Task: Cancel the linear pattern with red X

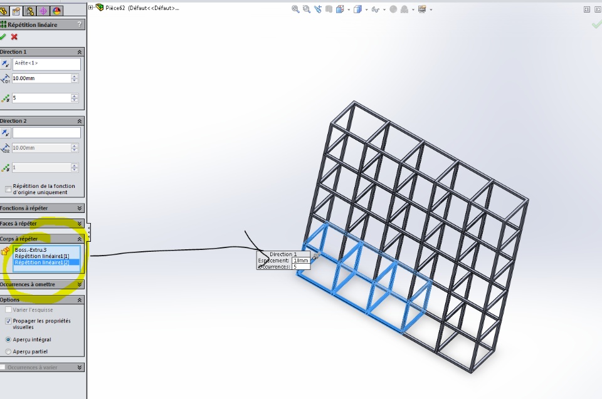Action: 14,37
